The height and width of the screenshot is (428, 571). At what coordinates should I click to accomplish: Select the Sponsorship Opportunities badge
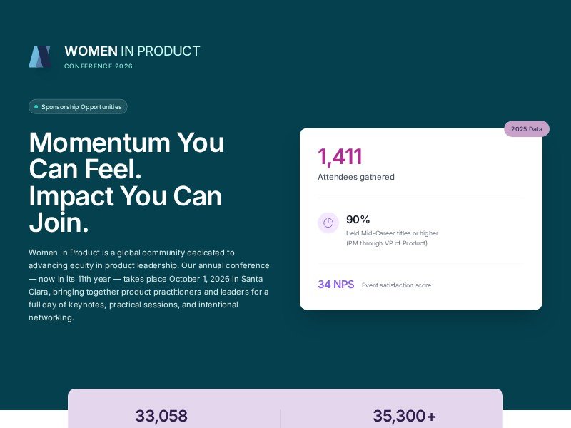click(x=79, y=107)
